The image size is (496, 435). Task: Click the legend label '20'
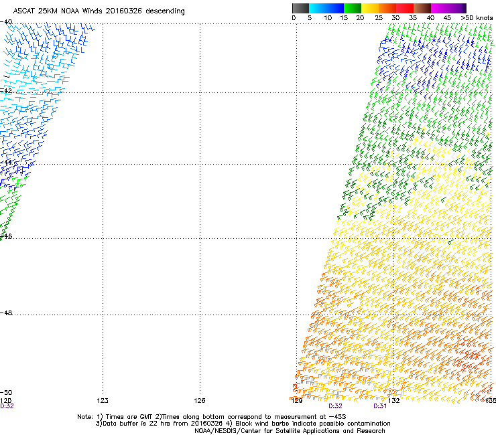click(x=360, y=18)
